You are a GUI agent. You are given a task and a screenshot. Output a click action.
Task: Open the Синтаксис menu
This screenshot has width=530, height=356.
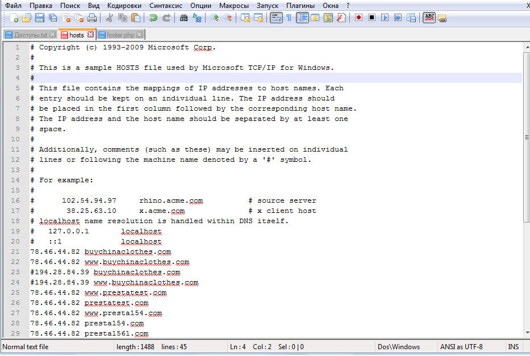pos(166,6)
